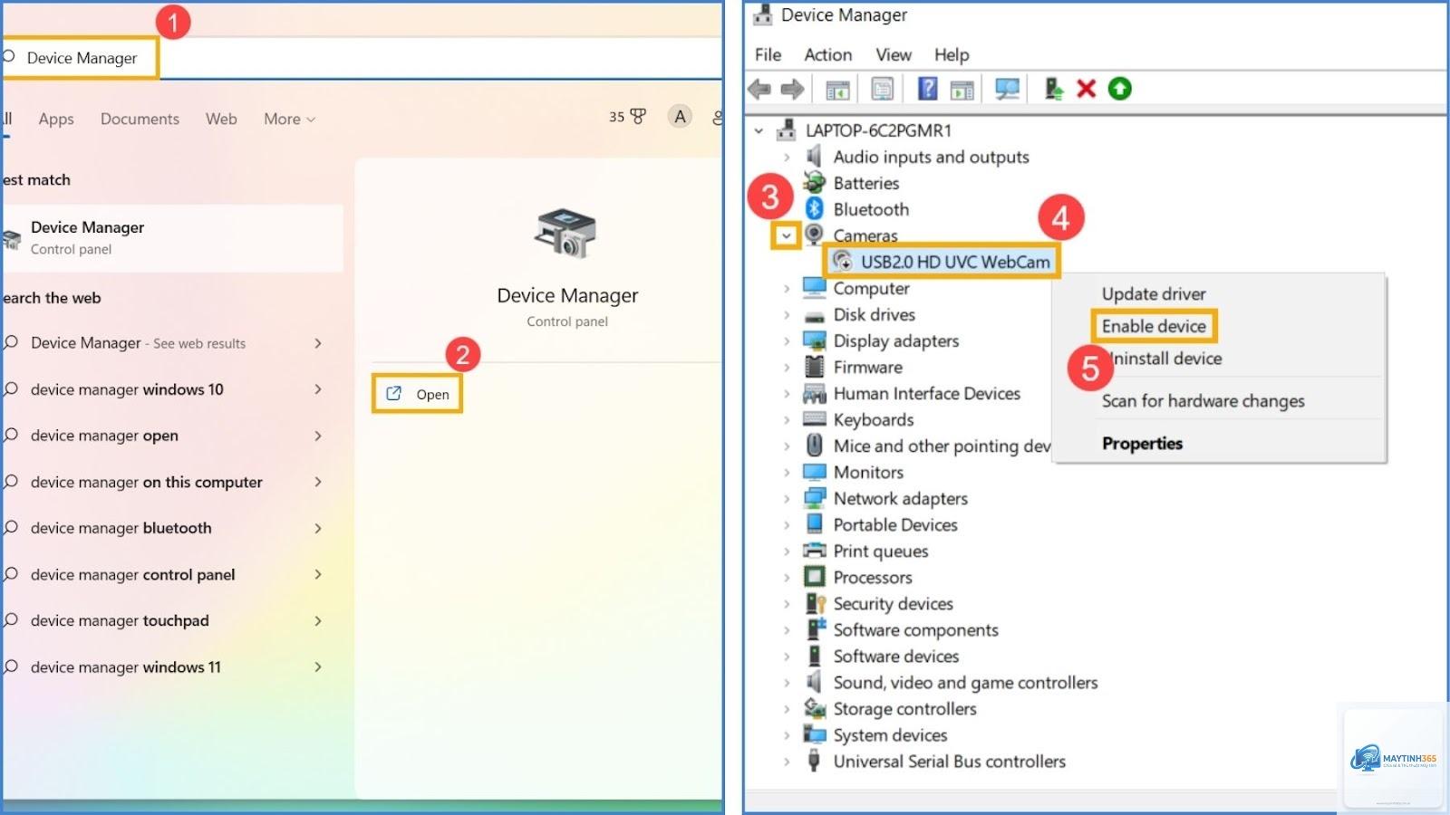Click the Firmware category icon

(814, 367)
